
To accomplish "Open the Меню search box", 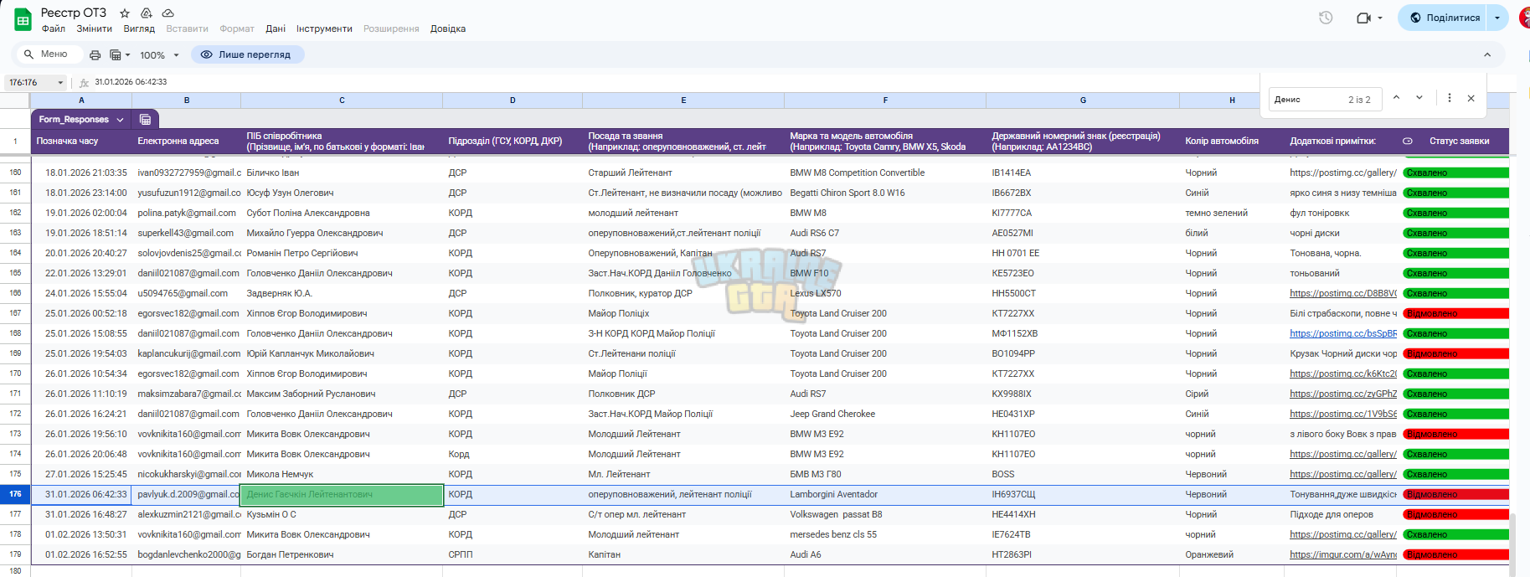I will (49, 54).
